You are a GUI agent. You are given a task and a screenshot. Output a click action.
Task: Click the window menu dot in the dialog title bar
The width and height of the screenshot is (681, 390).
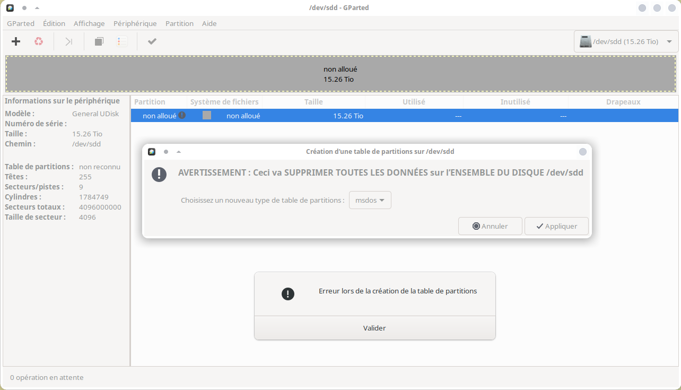(166, 152)
